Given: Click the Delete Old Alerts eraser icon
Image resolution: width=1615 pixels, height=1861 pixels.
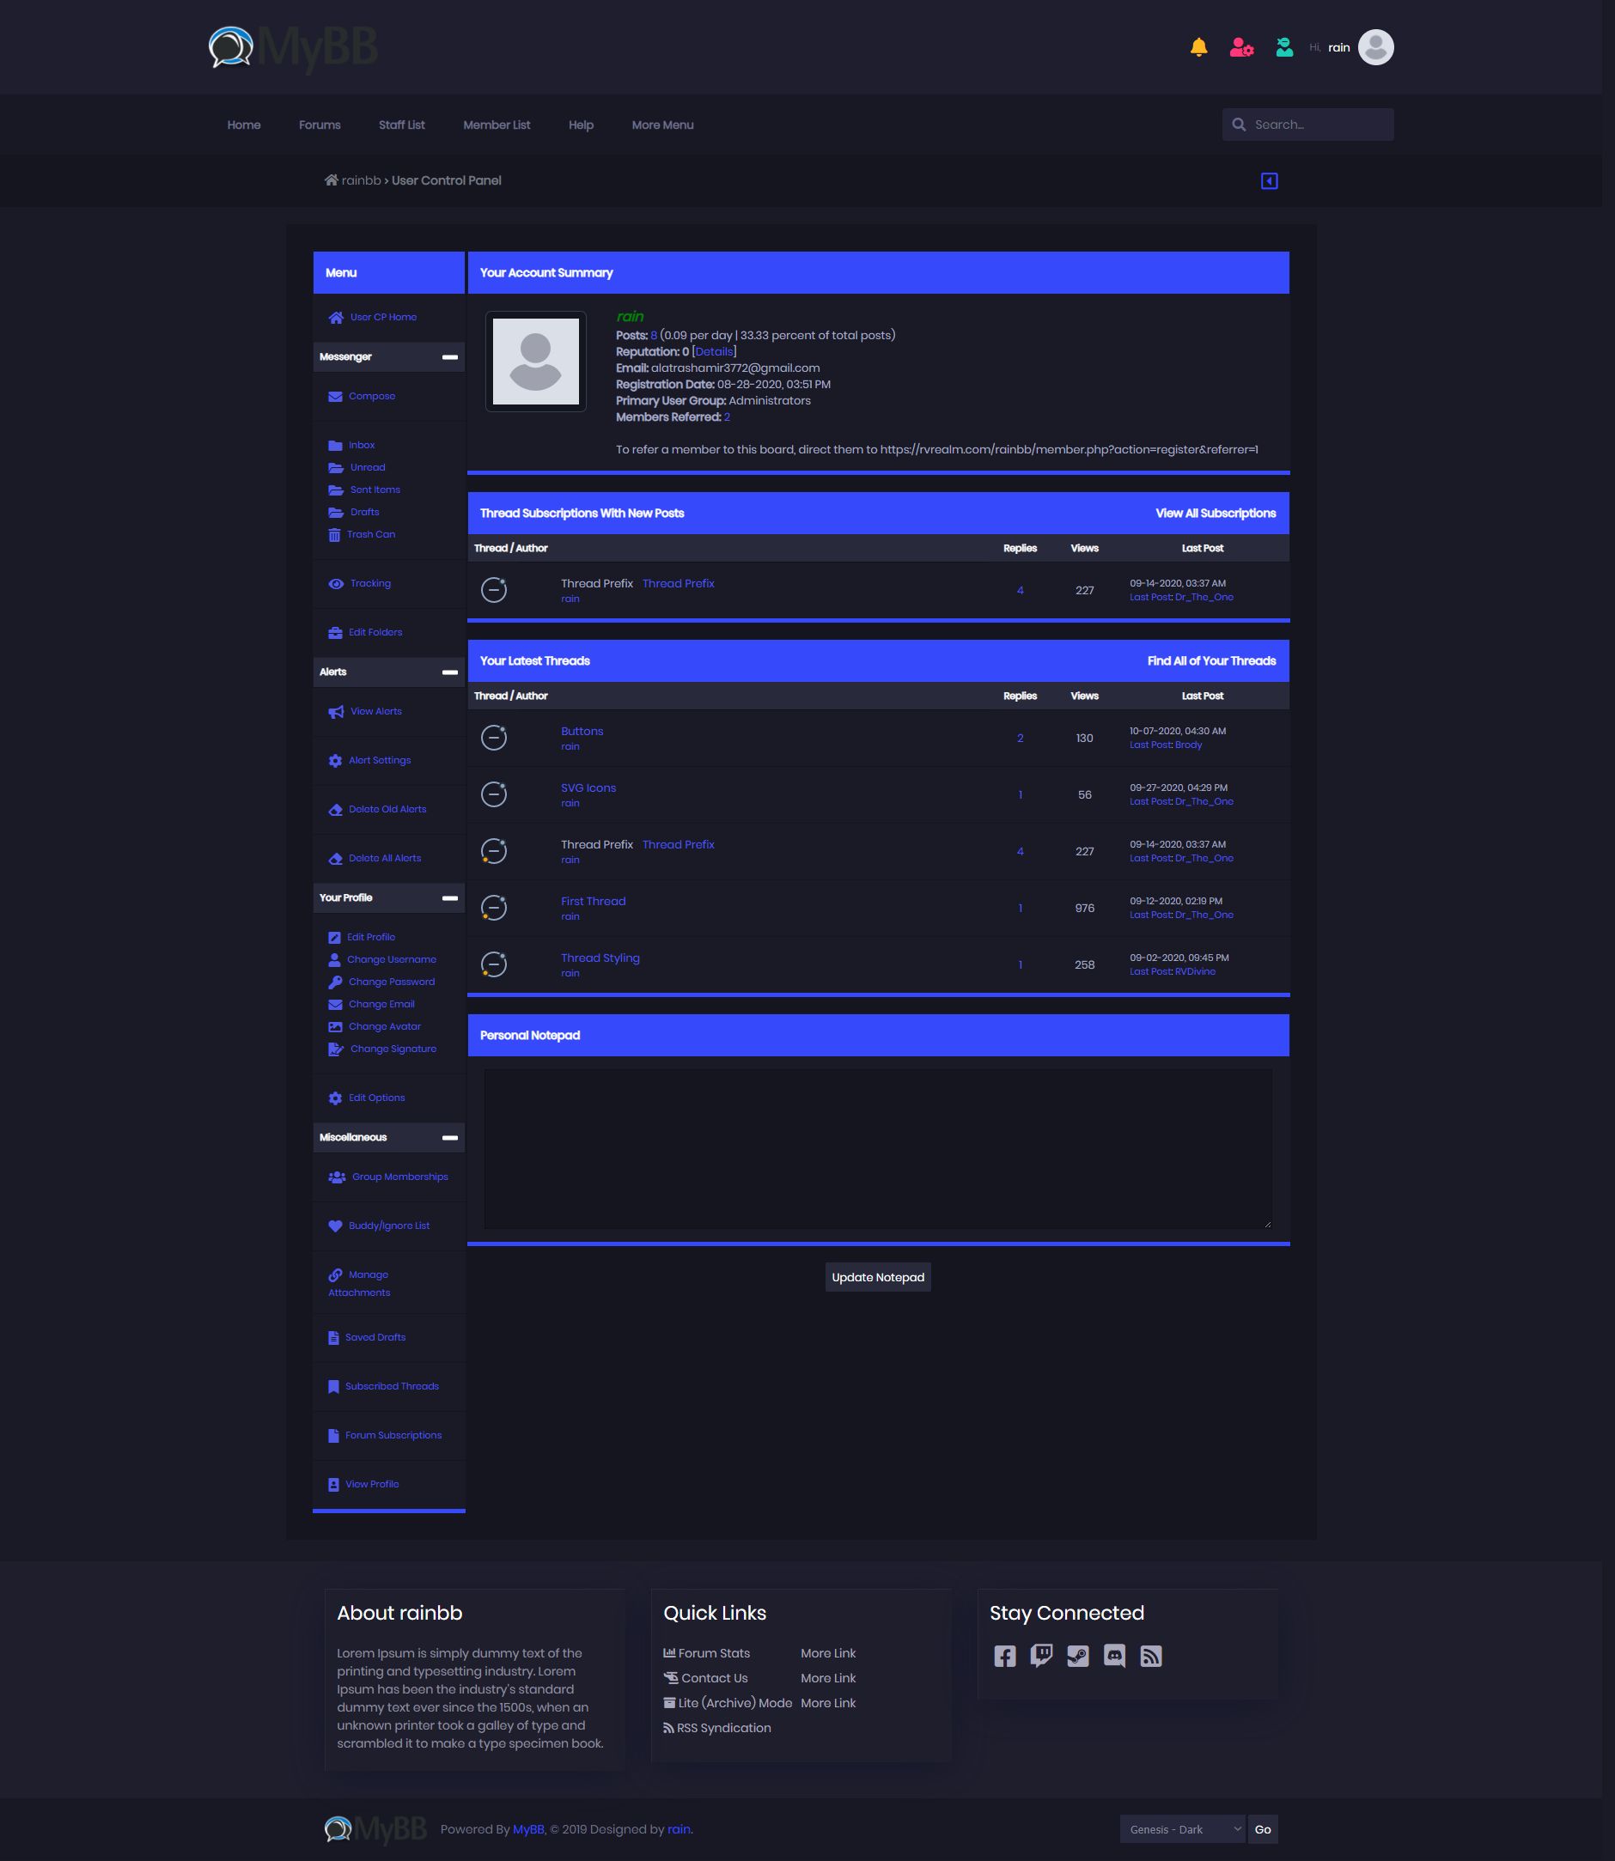Looking at the screenshot, I should 335,809.
